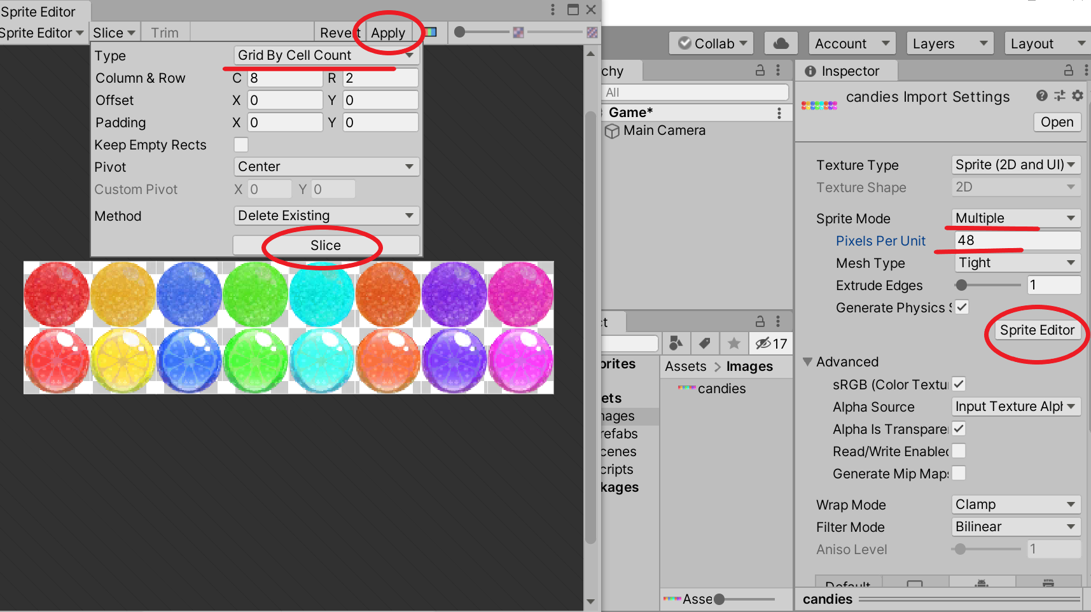Click the Sprite Editor button in Inspector
1091x612 pixels.
coord(1037,330)
